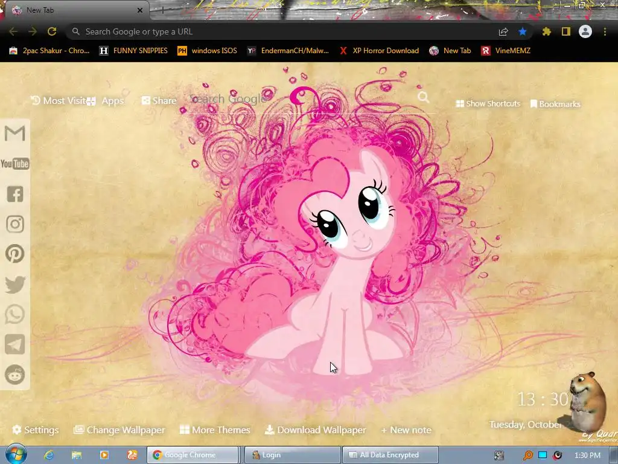Open the XP Horror Download bookmark

[379, 51]
